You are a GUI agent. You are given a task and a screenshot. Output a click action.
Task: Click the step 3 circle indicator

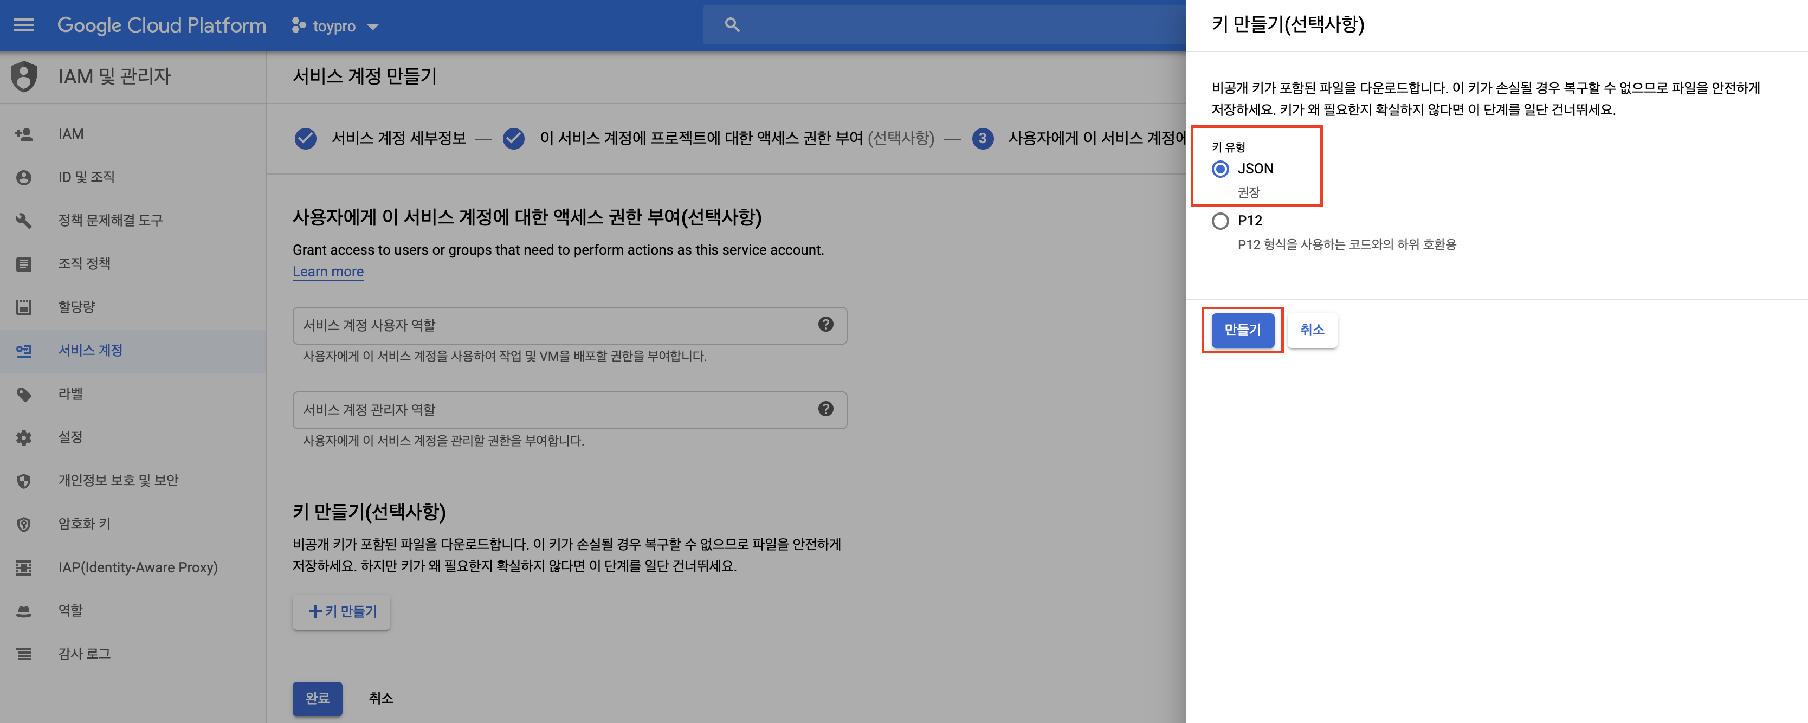coord(983,138)
